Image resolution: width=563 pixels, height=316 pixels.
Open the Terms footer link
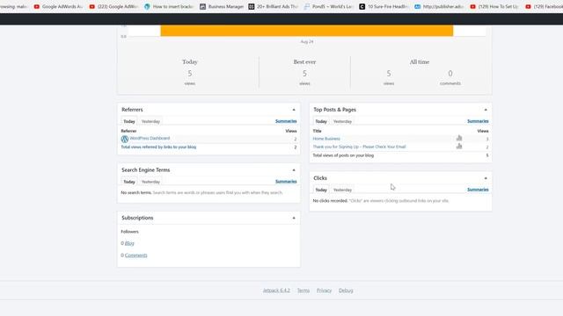(303, 291)
